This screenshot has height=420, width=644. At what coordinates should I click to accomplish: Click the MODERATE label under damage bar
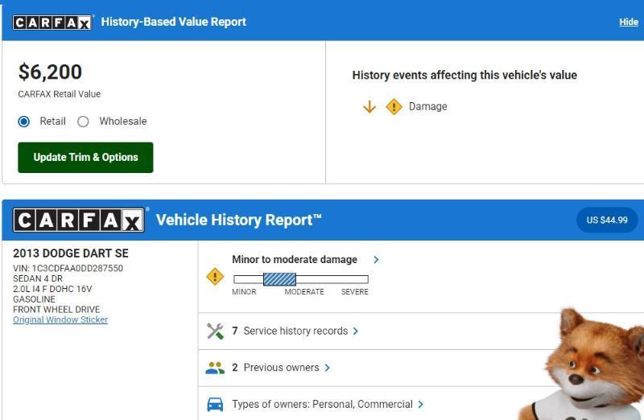point(304,292)
